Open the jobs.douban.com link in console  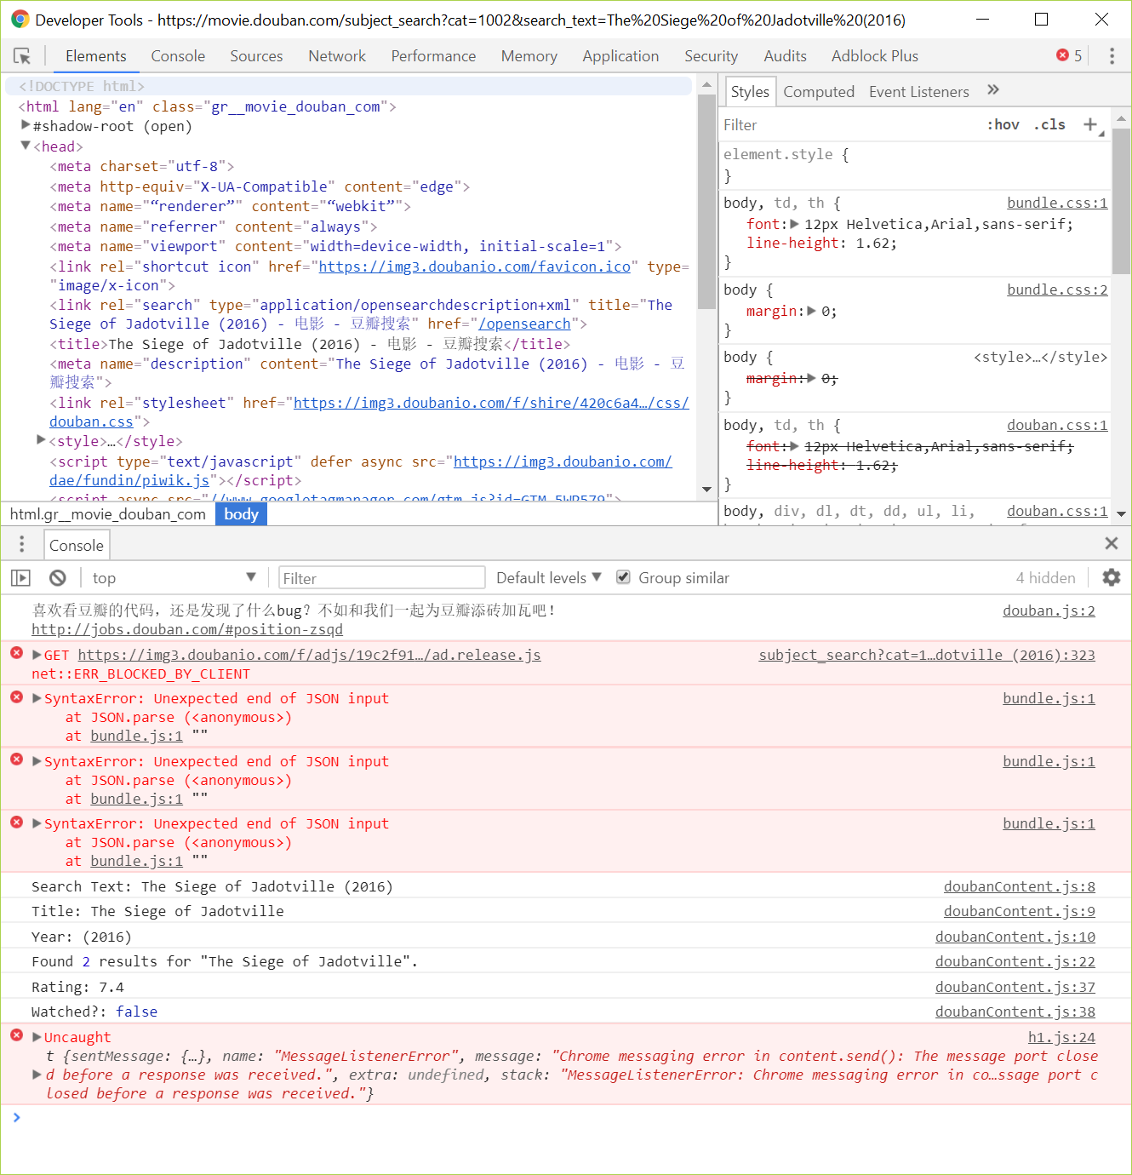tap(187, 629)
